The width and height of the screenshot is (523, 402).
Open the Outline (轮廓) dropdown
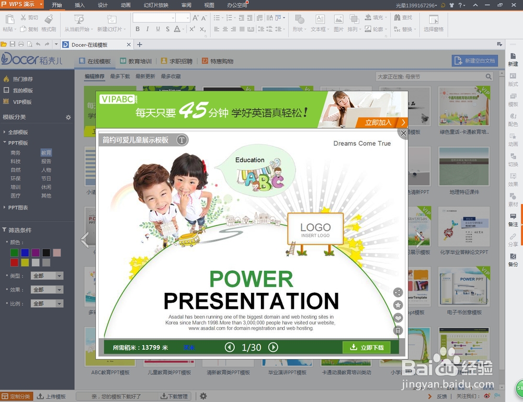click(386, 29)
